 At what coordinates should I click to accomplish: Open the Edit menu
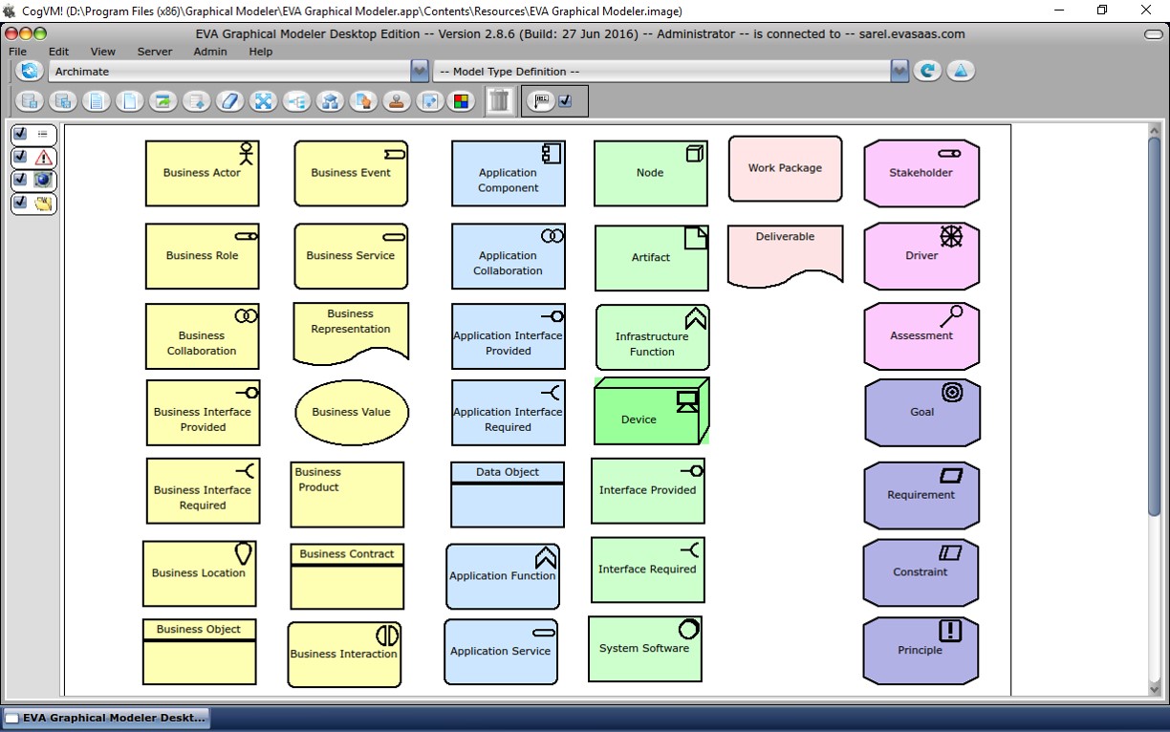click(59, 52)
